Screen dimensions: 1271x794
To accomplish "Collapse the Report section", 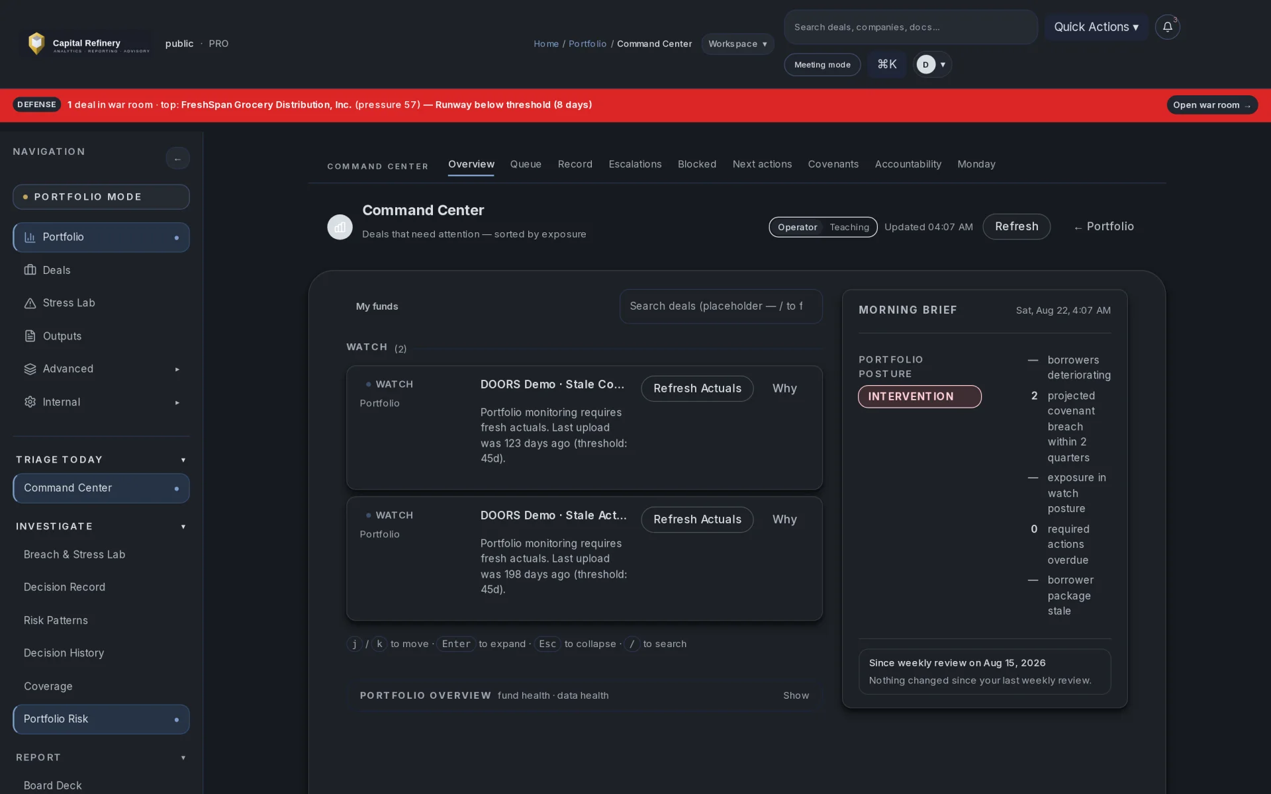I will [x=183, y=758].
